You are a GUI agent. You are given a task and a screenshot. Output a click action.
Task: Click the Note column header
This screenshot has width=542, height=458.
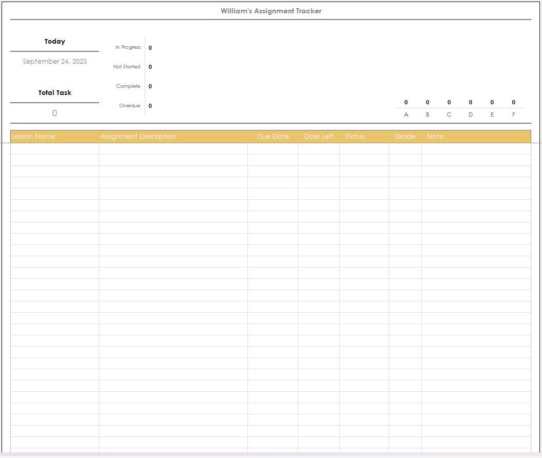pos(435,136)
